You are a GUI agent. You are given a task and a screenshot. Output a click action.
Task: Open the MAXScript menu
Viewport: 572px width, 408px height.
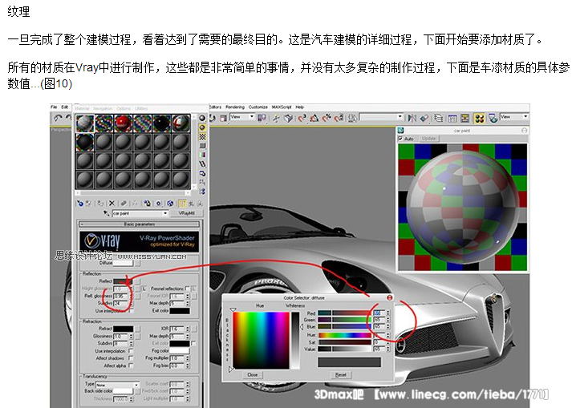[x=282, y=107]
